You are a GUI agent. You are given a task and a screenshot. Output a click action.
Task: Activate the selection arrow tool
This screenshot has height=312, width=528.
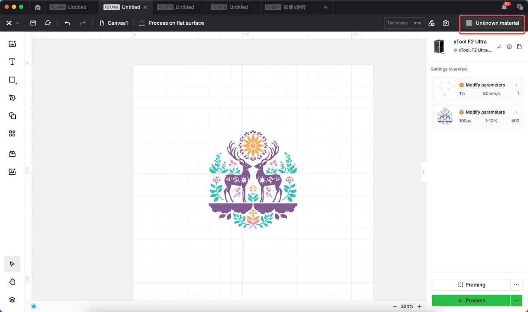12,264
